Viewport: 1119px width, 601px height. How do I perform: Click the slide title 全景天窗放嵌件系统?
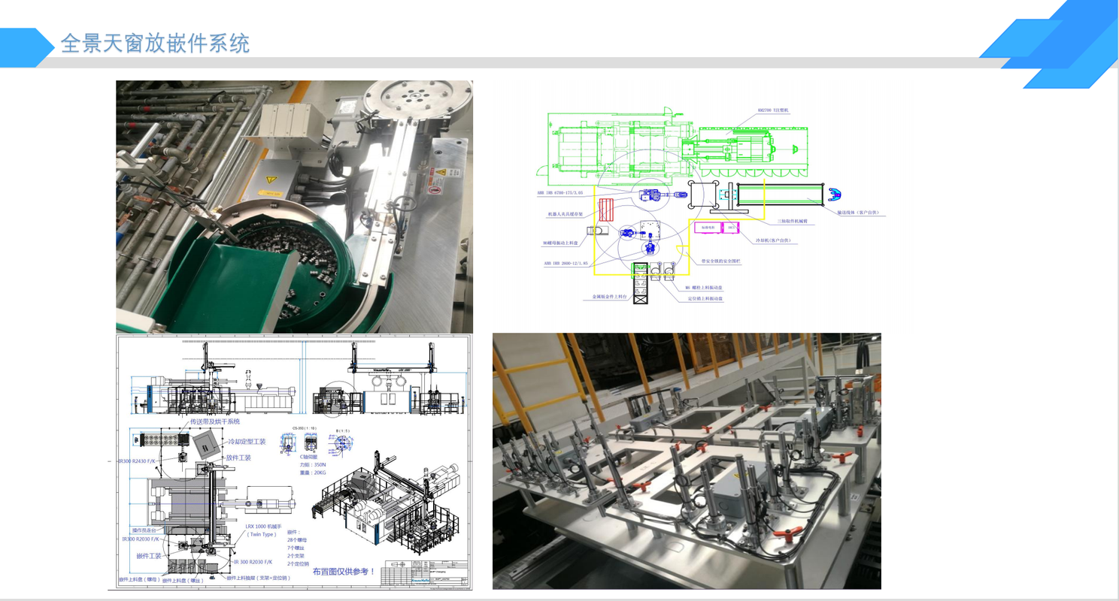pyautogui.click(x=155, y=43)
